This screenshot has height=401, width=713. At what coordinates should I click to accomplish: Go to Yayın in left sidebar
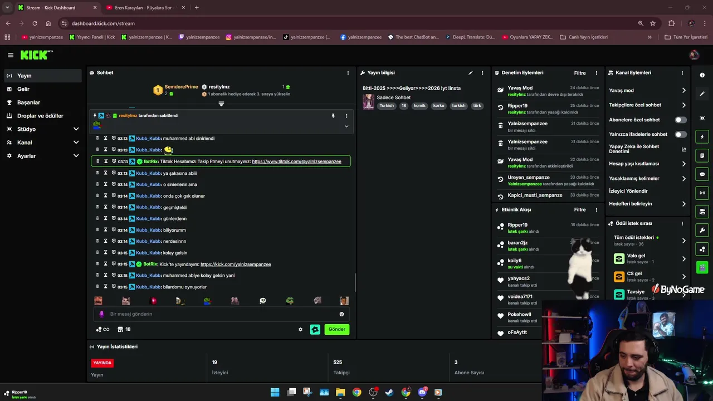[42, 76]
